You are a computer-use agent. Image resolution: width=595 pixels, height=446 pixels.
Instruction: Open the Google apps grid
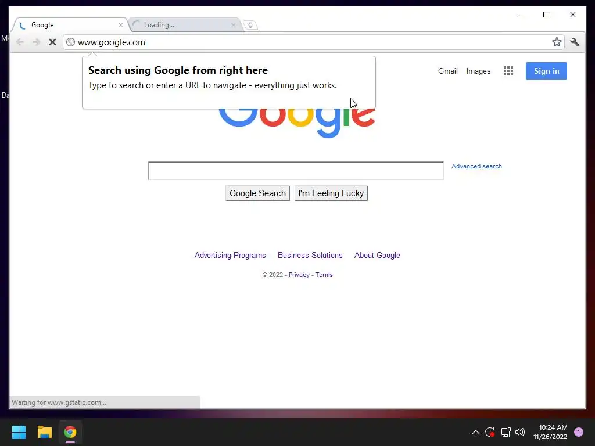(x=508, y=71)
